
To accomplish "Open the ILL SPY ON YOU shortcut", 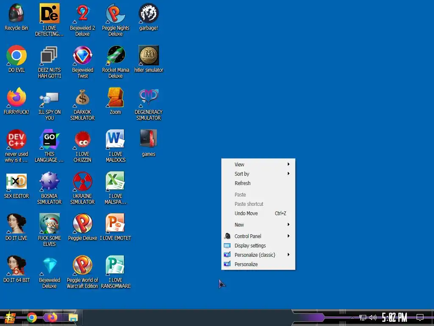I will pos(49,104).
